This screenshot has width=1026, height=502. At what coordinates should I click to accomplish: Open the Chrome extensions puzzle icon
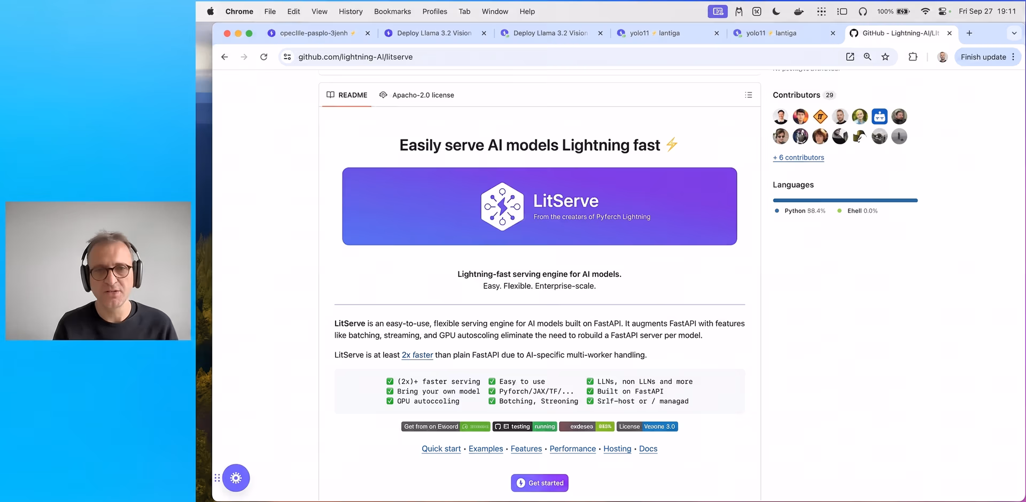[913, 57]
